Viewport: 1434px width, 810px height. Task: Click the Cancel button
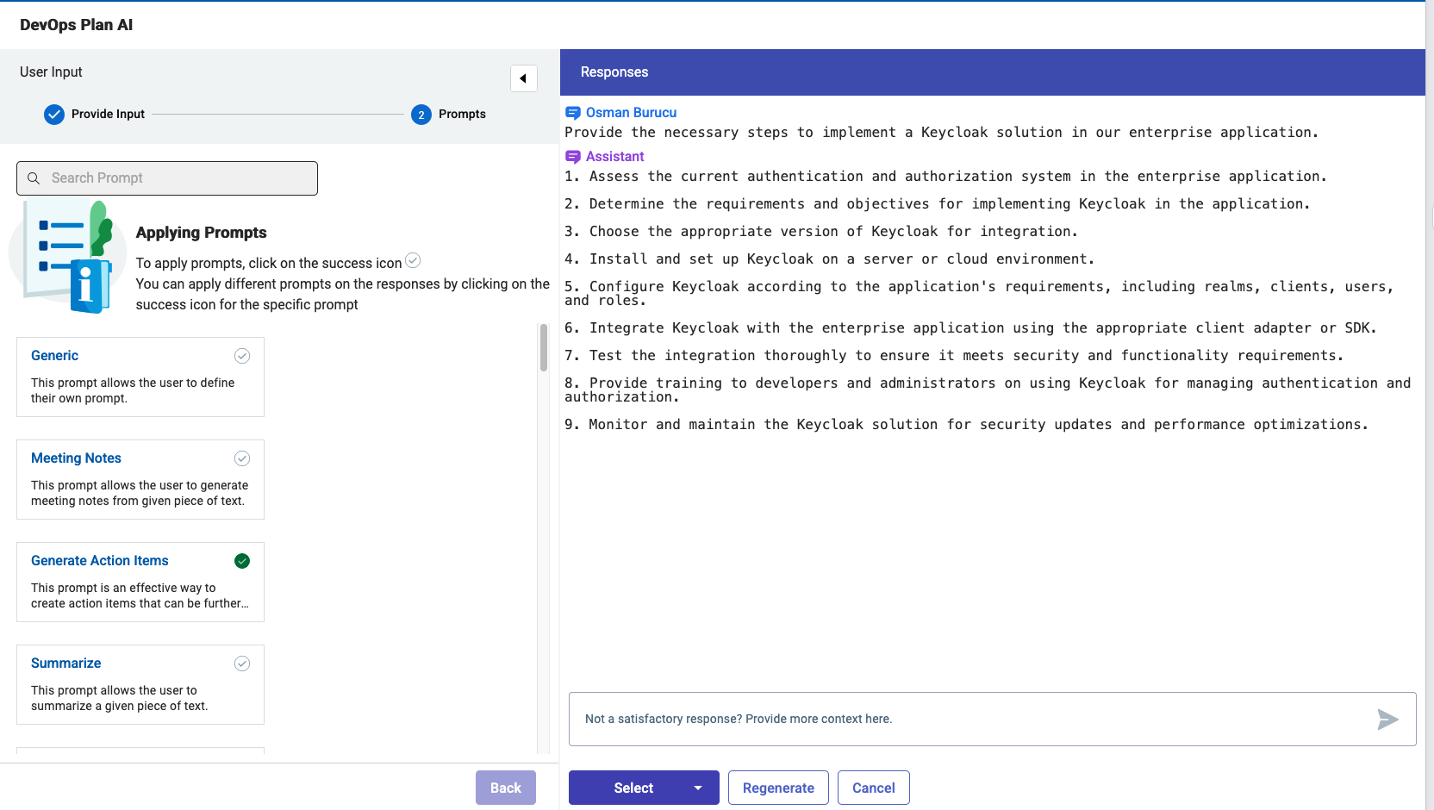(873, 788)
